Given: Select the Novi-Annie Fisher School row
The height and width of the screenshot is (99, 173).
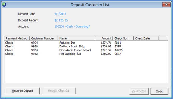Looking at the screenshot, I should pyautogui.click(x=86, y=50).
